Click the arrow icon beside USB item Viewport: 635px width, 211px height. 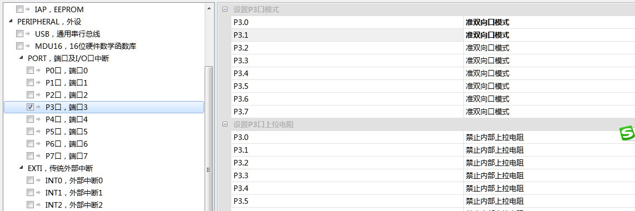(28, 34)
